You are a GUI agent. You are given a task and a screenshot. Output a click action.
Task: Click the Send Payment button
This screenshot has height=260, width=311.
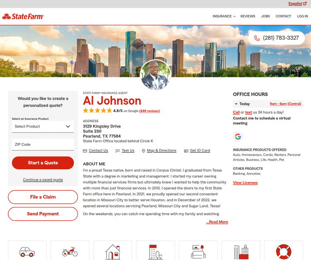[x=43, y=214]
